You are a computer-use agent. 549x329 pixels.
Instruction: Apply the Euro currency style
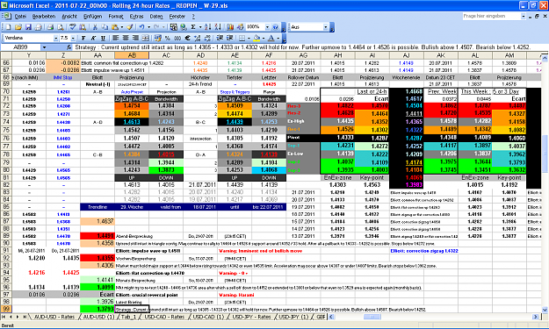coord(187,38)
